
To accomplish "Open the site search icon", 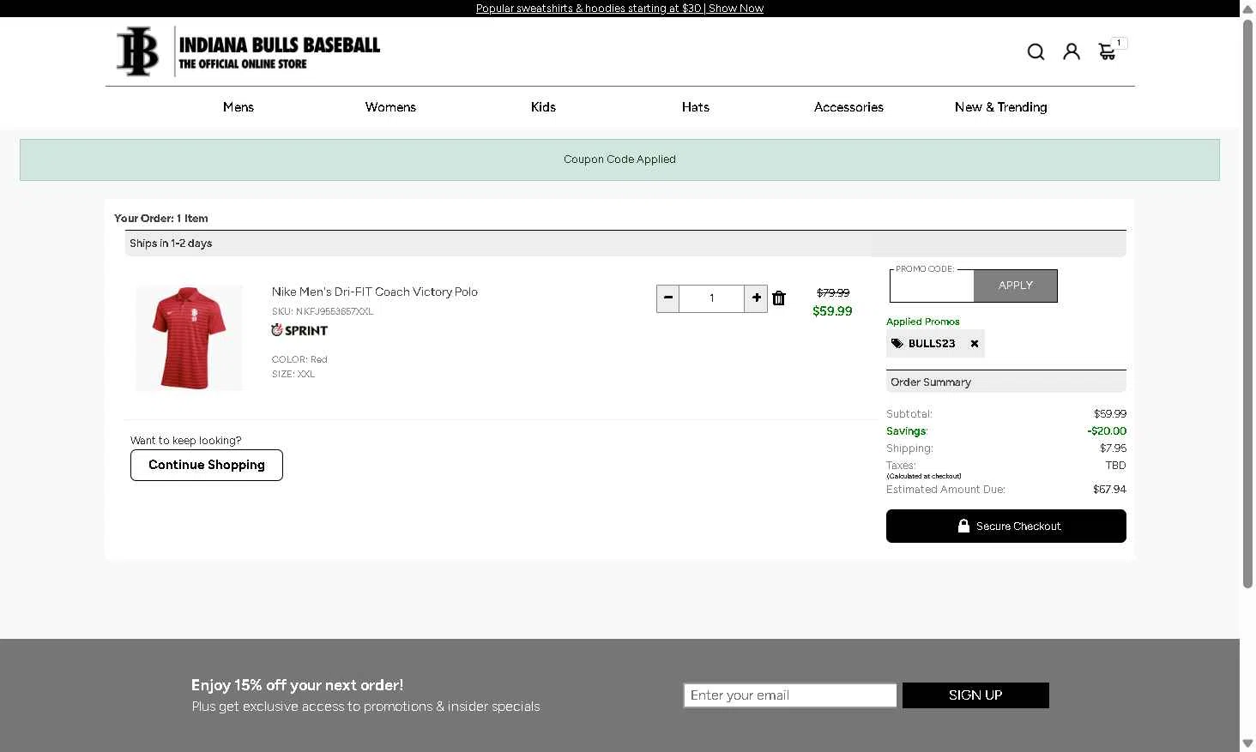I will click(1036, 52).
